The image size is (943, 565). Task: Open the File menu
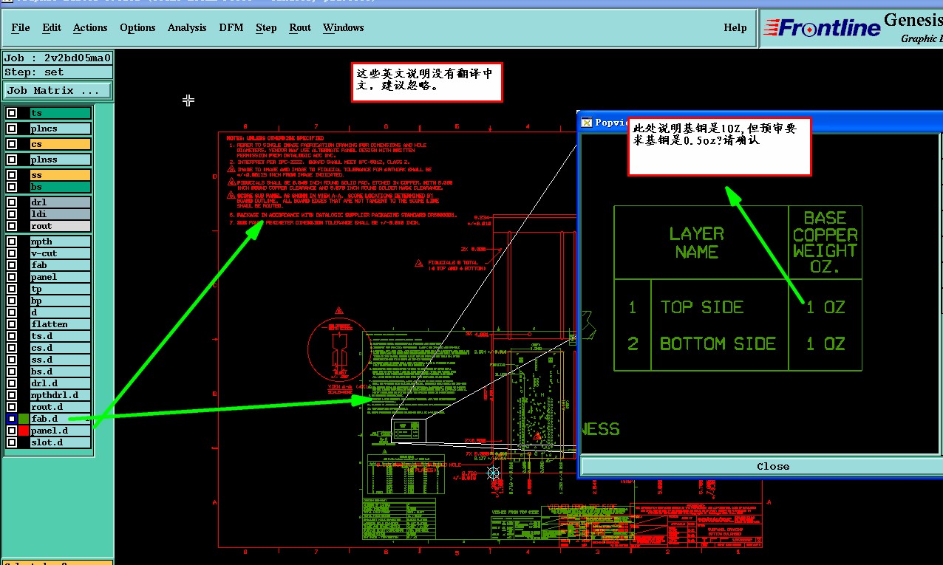tap(21, 27)
